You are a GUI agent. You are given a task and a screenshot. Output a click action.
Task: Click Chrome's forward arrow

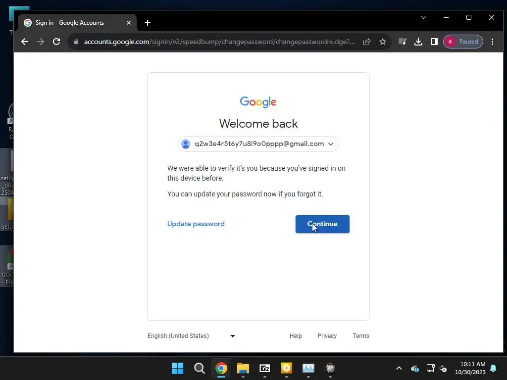point(41,42)
